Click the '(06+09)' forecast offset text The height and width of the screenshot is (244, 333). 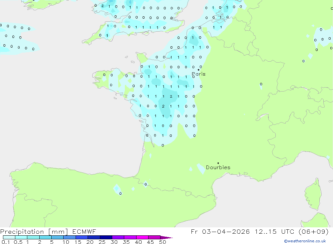point(314,231)
